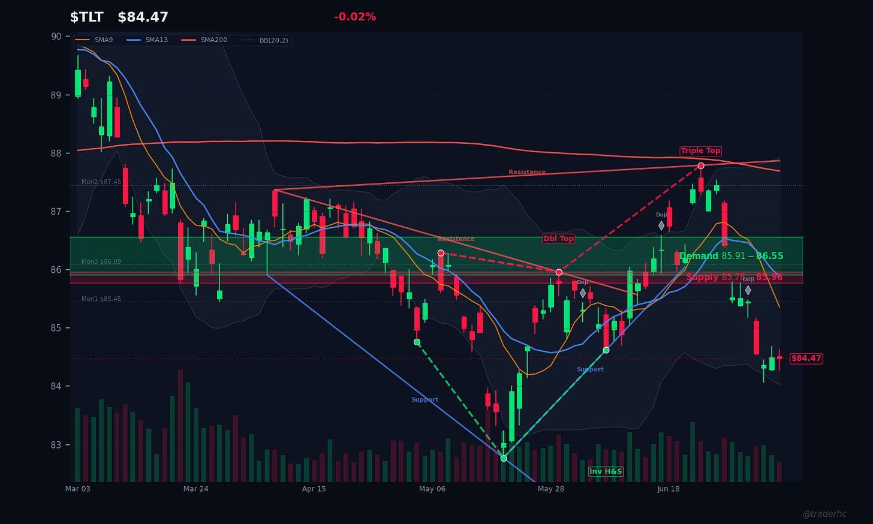Click the Mon2 $87.45 level label
The image size is (873, 524).
101,182
